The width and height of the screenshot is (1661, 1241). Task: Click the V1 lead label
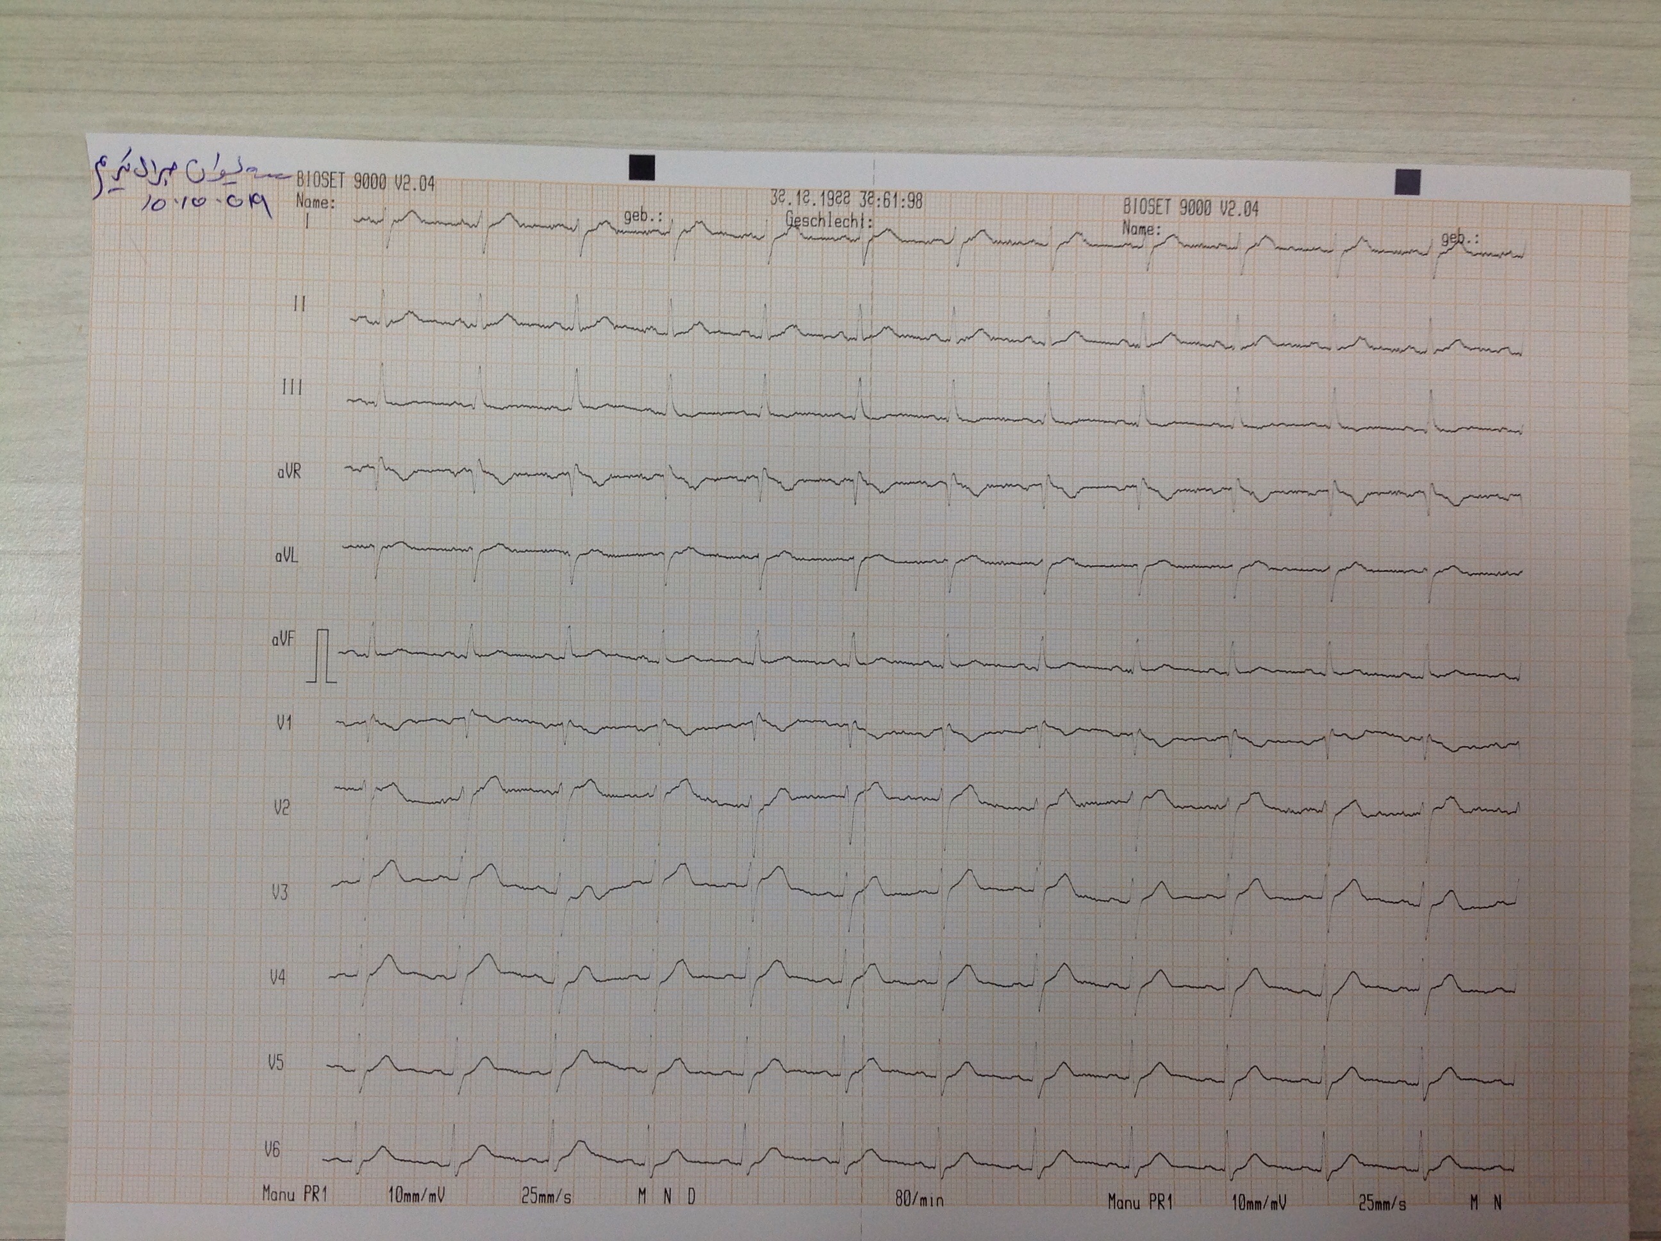pos(283,722)
